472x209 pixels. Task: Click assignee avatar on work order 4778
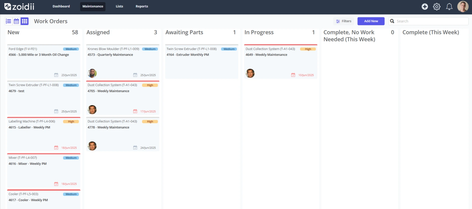click(92, 146)
